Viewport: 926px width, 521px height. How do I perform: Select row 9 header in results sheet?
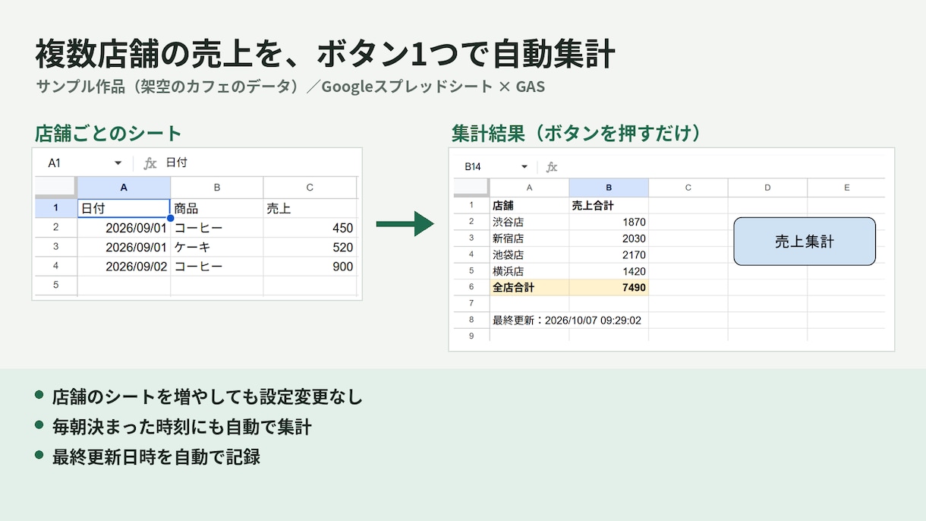[x=471, y=336]
